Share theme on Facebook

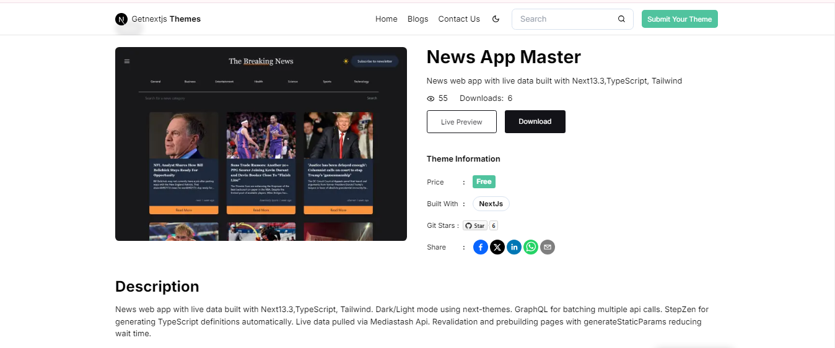[x=481, y=247]
